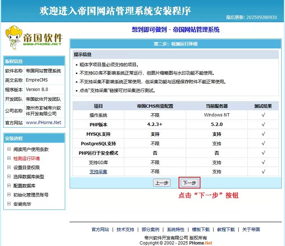This screenshot has width=285, height=246.
Task: Click the 帝国CMS所需配置 column header
Action: [155, 106]
